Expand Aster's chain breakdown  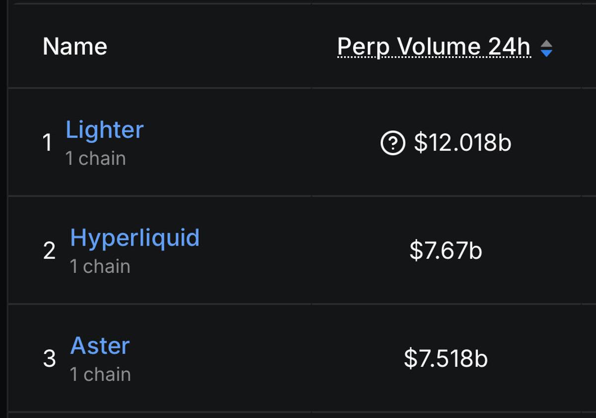coord(99,374)
